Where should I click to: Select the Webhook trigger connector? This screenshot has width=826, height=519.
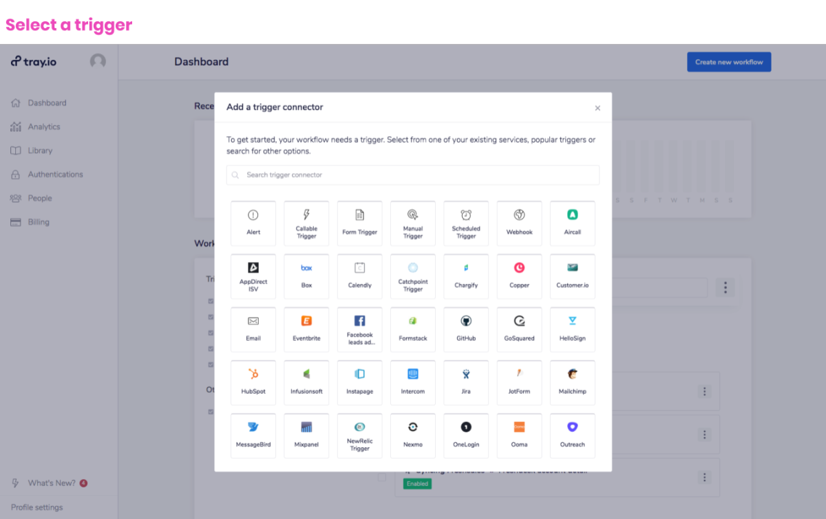point(519,223)
